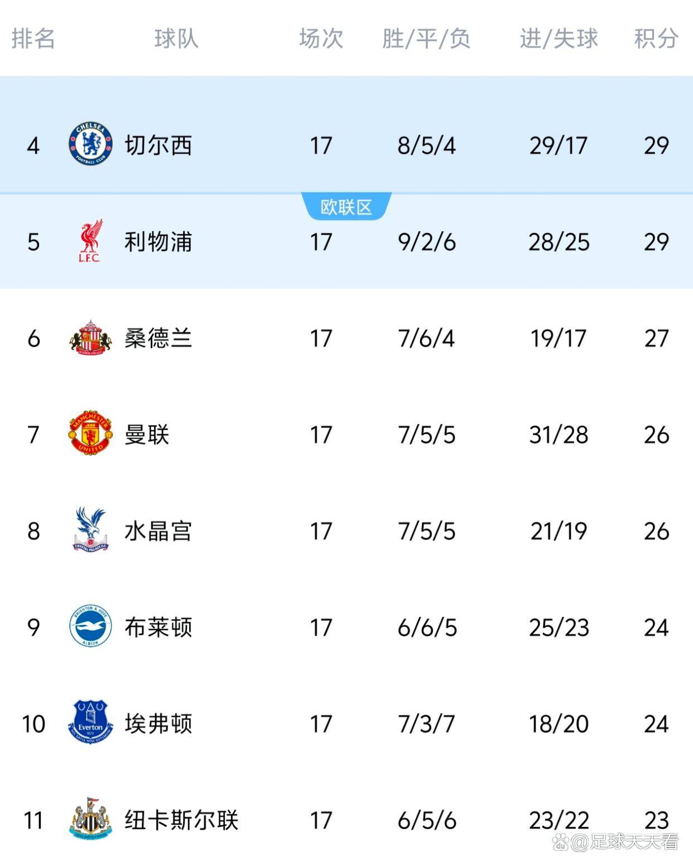693x866 pixels.
Task: Select the 胜/平/负 column header
Action: coord(426,39)
